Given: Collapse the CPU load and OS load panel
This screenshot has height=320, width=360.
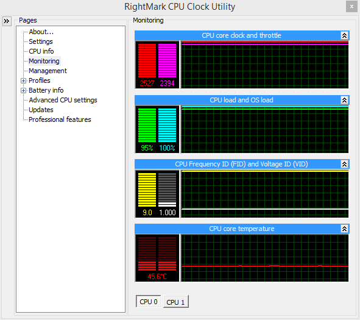Looking at the screenshot, I should tap(344, 100).
